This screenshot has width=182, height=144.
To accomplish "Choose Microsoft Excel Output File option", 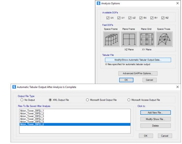I will pyautogui.click(x=87, y=100).
